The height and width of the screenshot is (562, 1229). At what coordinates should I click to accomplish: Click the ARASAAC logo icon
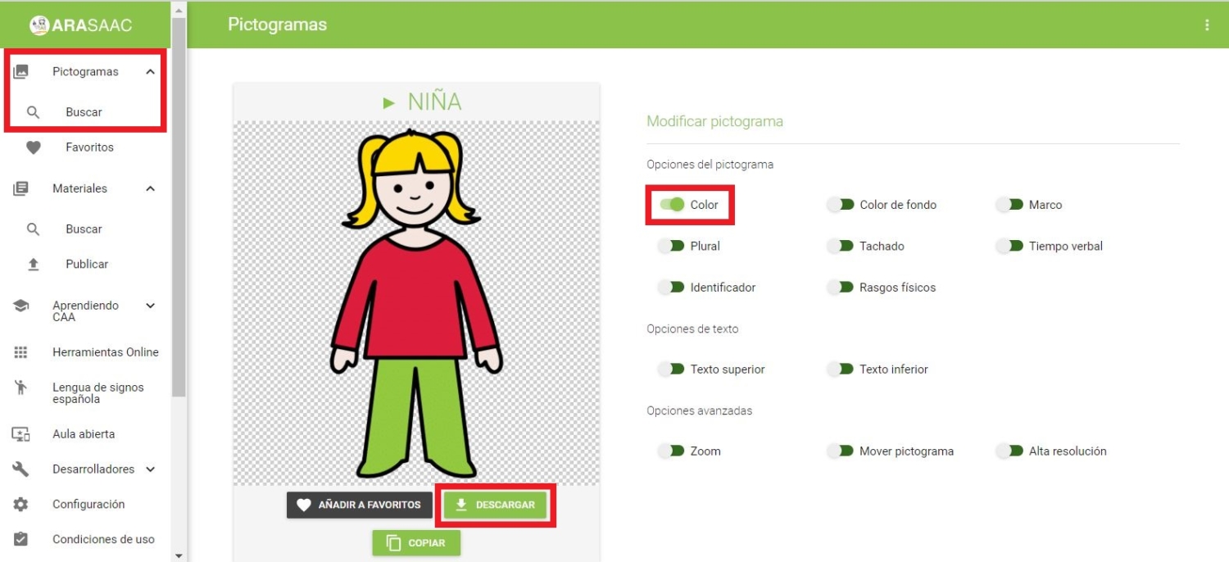click(39, 25)
